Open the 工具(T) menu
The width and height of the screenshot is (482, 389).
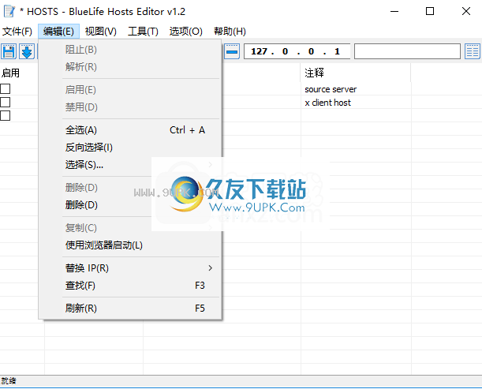click(143, 32)
